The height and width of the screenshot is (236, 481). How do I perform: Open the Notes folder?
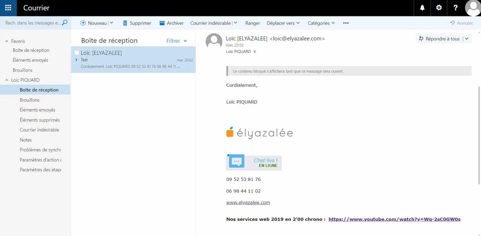(26, 140)
